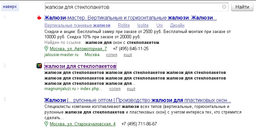Viewport: 256px width, 131px height.
Task: Open the Isolite sitelink
Action: click(143, 25)
